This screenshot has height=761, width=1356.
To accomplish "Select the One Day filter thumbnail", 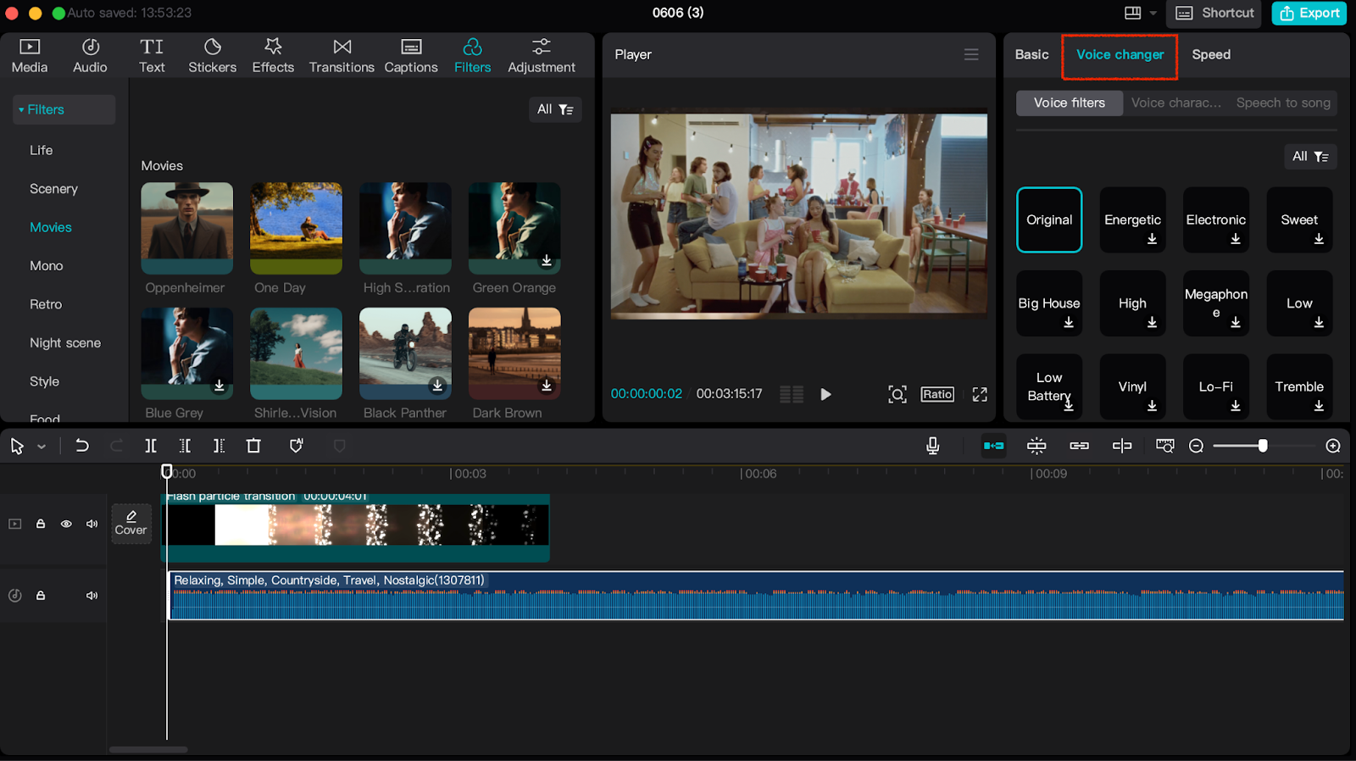I will coord(296,228).
